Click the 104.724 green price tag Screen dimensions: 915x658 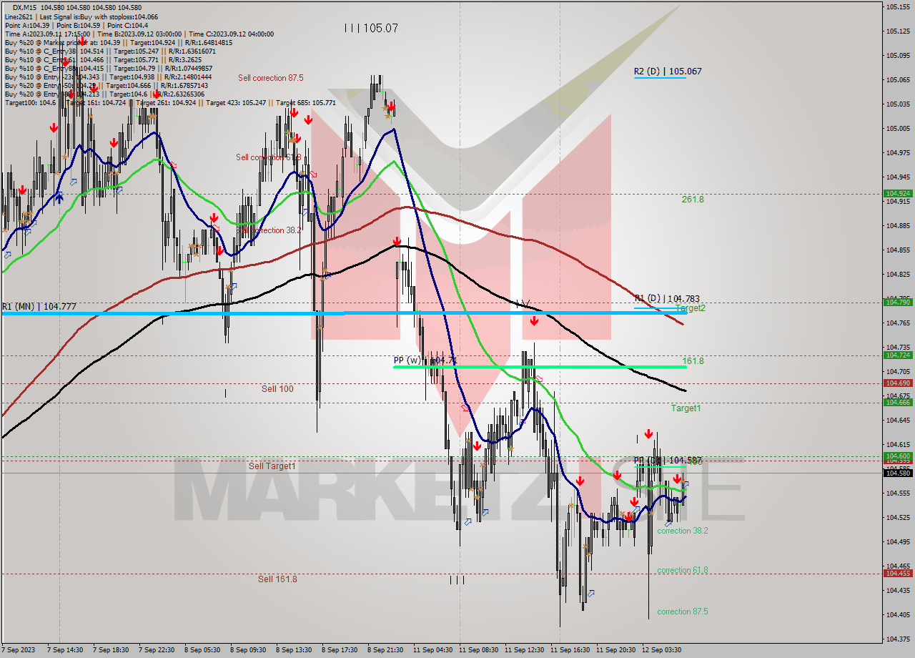pos(898,355)
